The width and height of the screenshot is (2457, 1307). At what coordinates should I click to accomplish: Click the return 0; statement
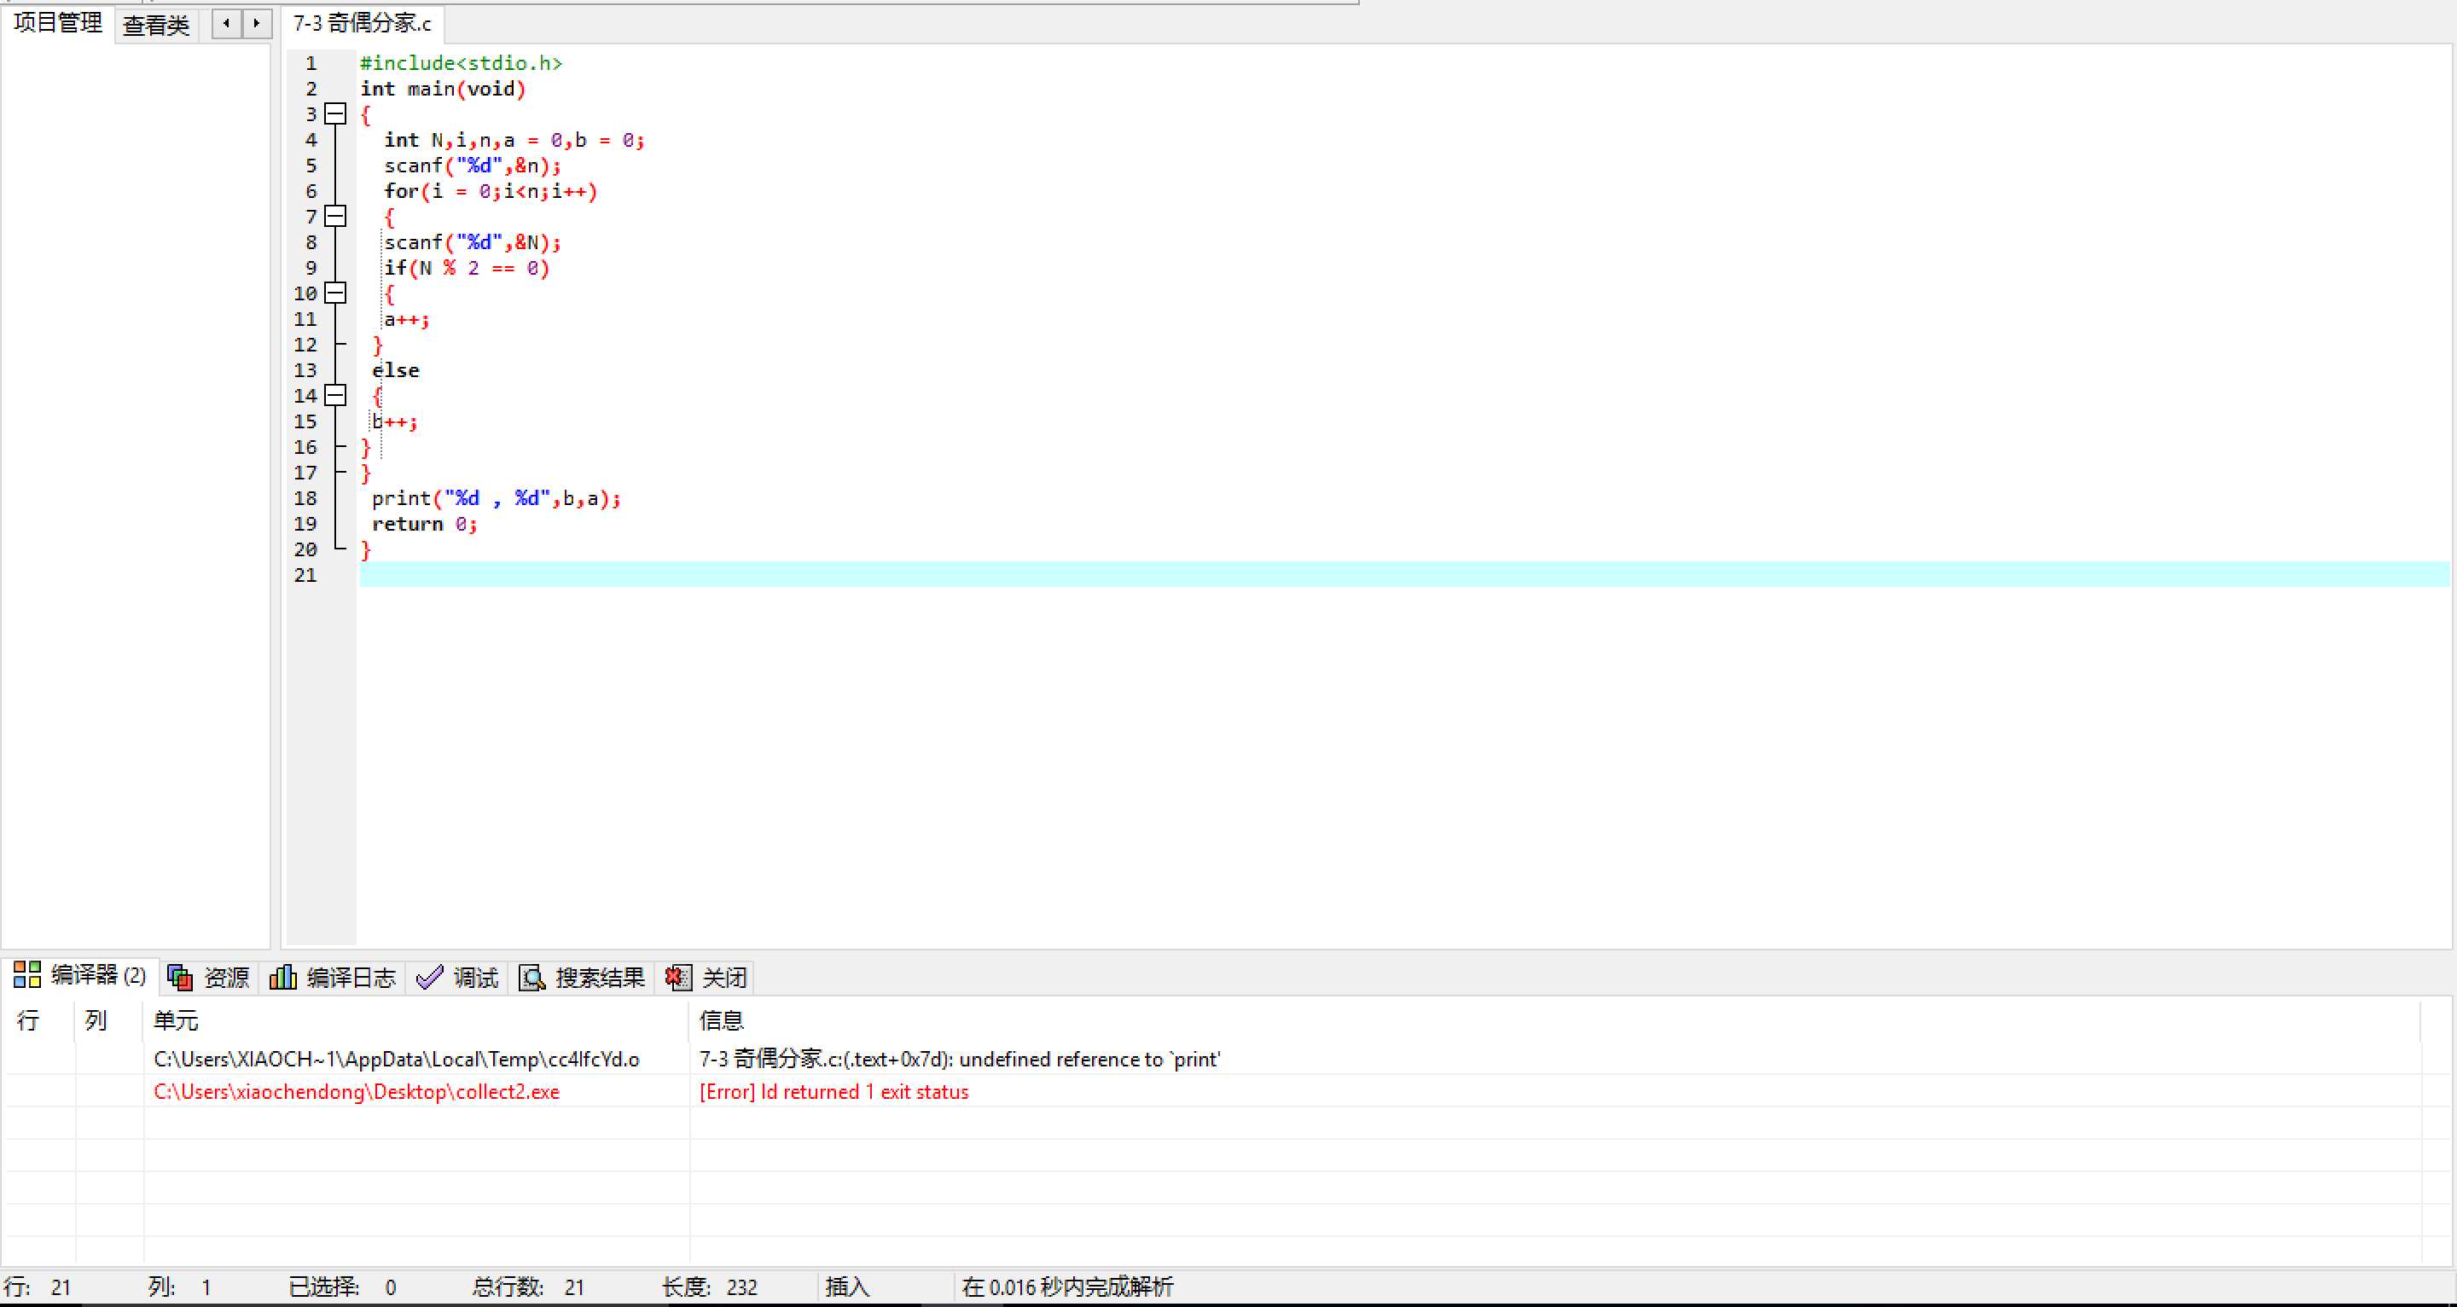pyautogui.click(x=425, y=524)
